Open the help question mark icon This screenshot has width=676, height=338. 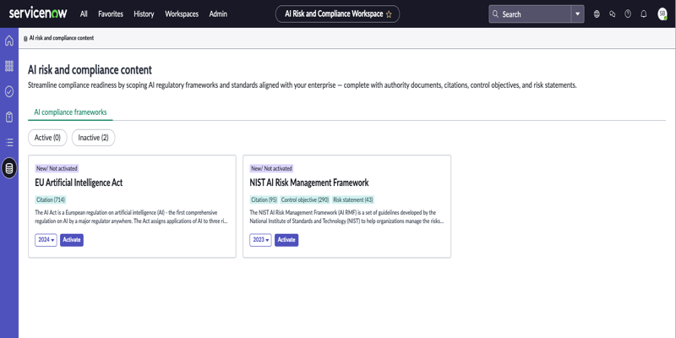[628, 14]
